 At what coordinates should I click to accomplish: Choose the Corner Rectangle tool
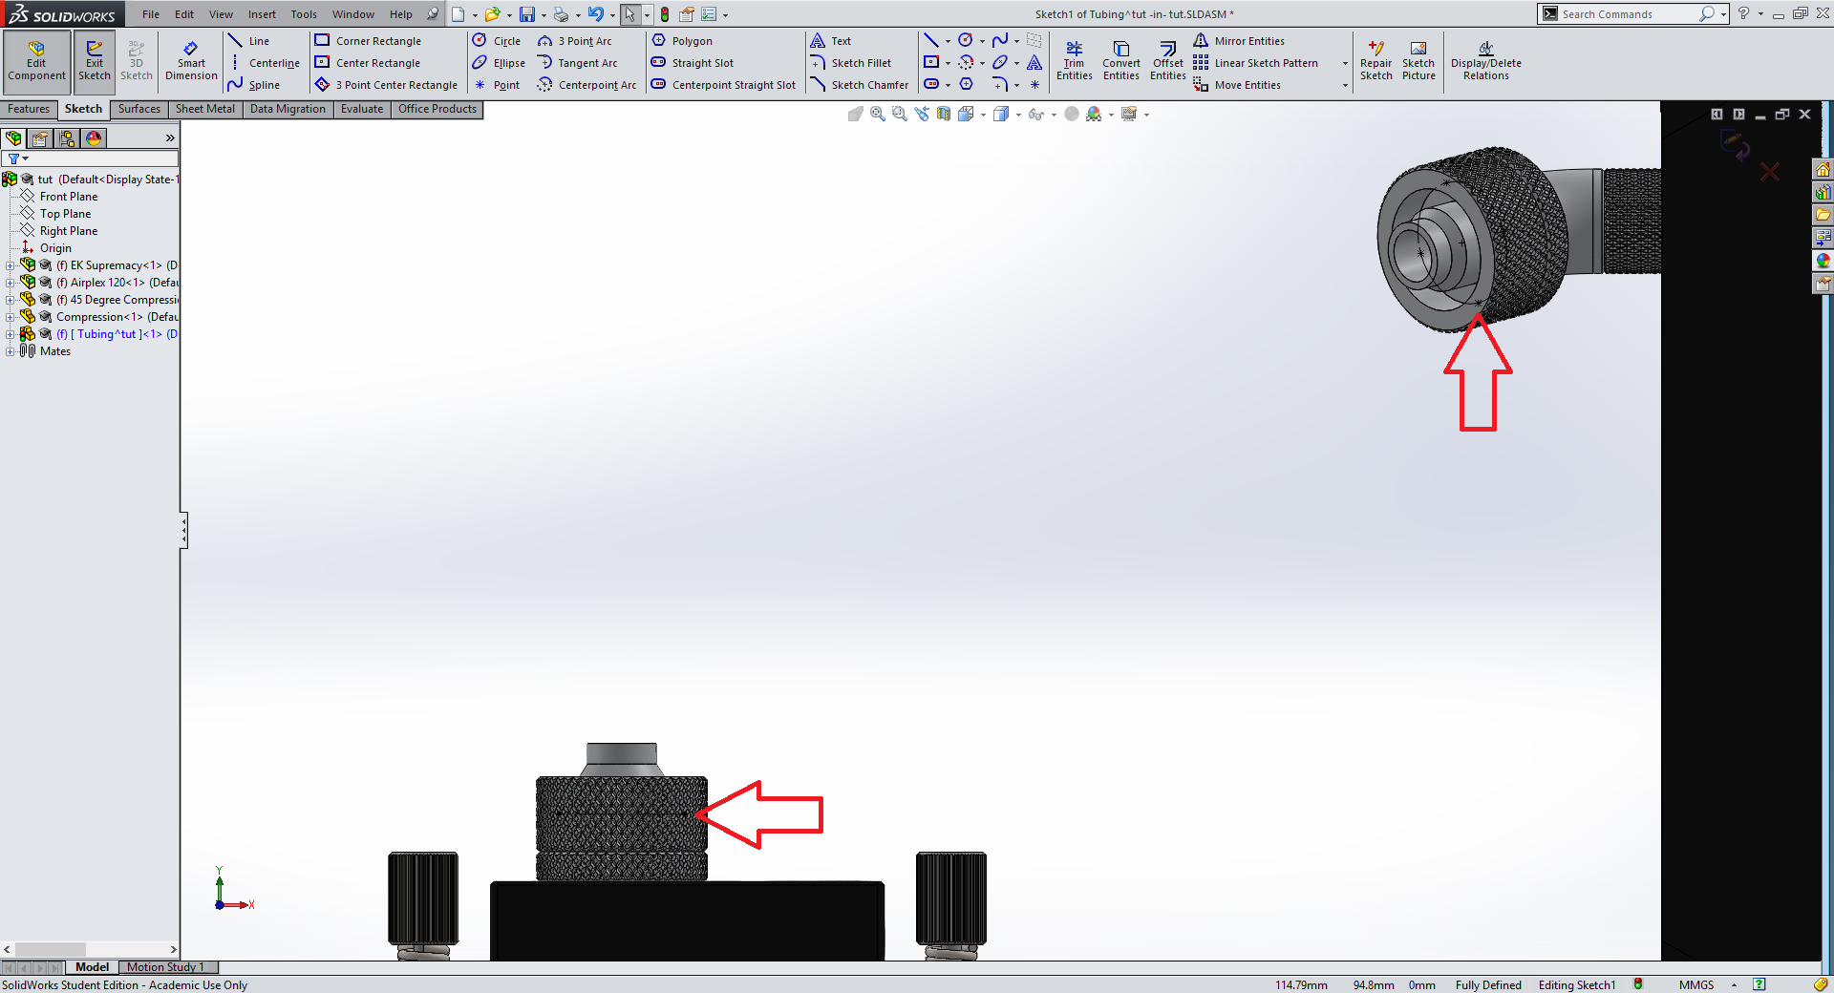[x=368, y=41]
